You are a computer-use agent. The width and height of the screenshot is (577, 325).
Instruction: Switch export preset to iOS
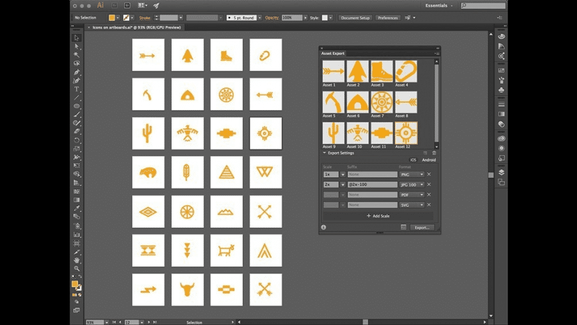413,160
